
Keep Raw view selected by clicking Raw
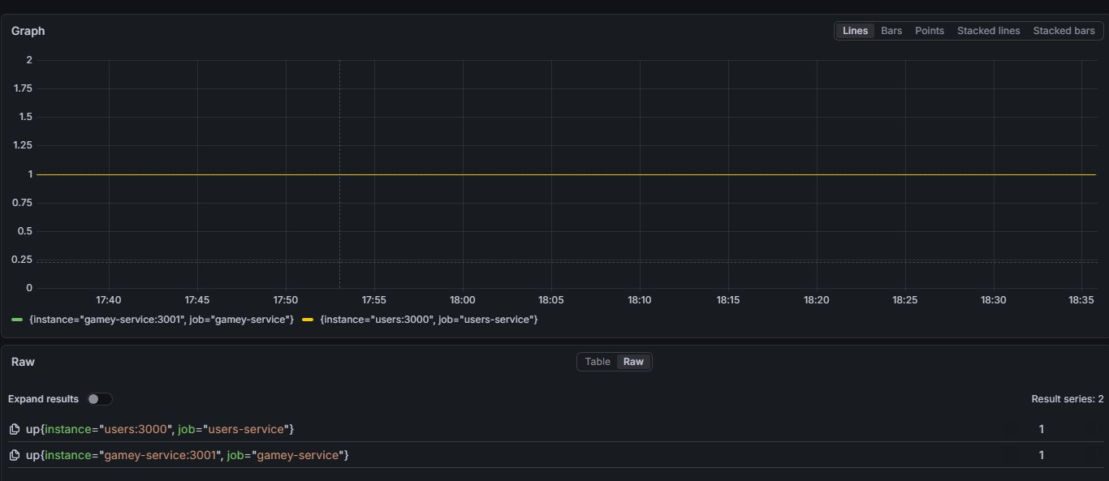[633, 362]
